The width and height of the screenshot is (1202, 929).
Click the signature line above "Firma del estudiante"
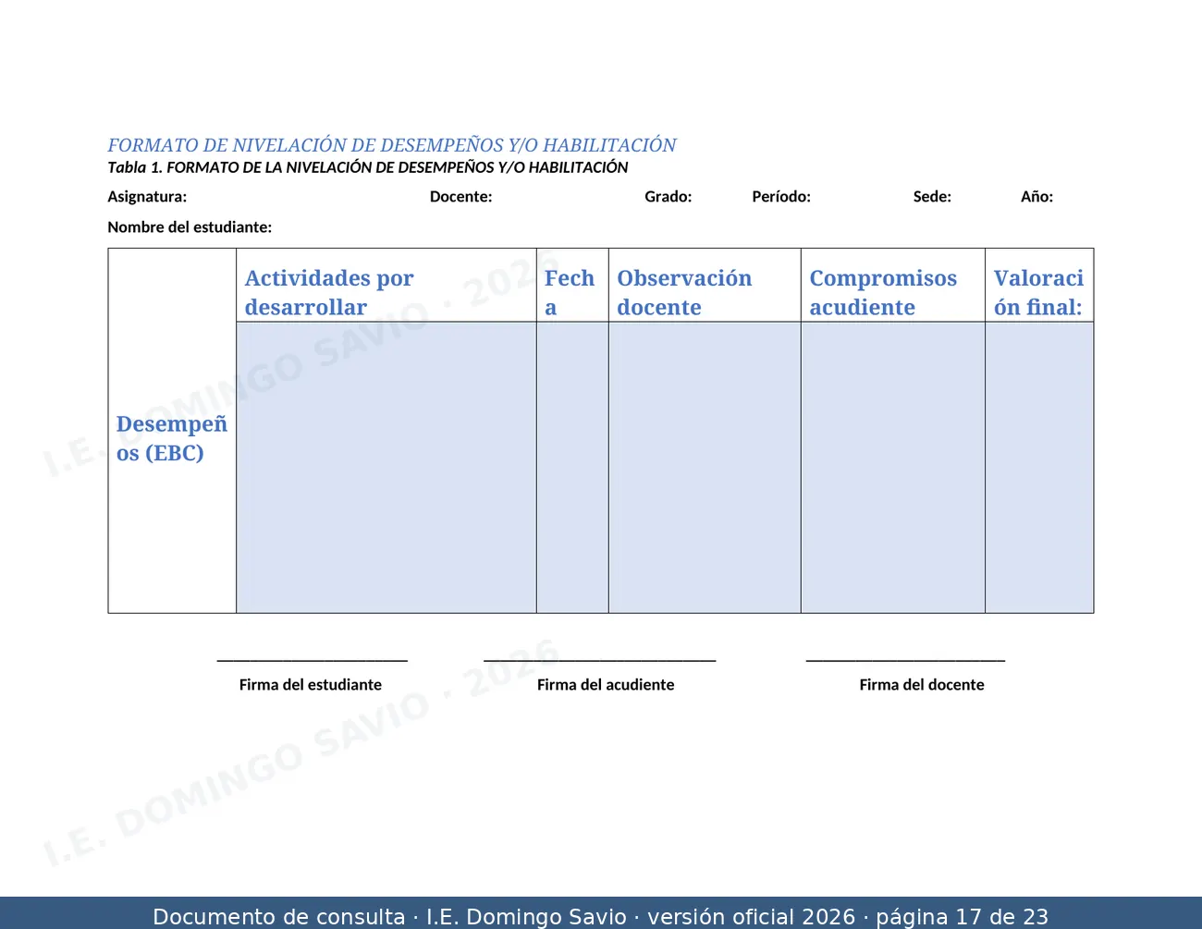click(x=313, y=660)
